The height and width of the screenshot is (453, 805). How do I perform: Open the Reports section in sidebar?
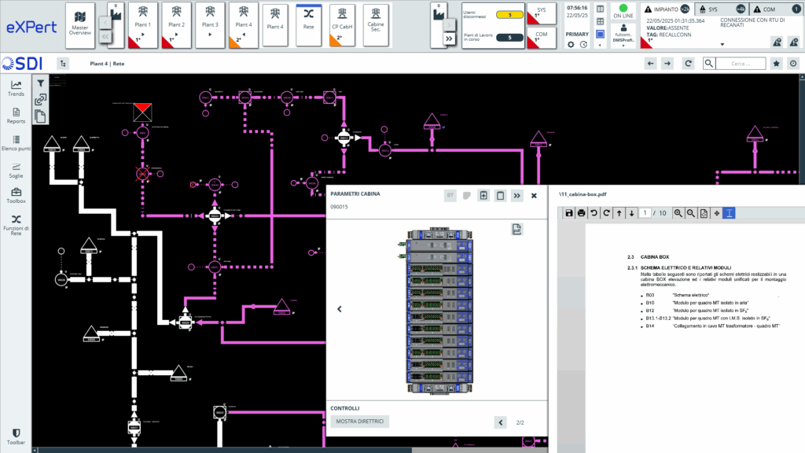coord(16,116)
